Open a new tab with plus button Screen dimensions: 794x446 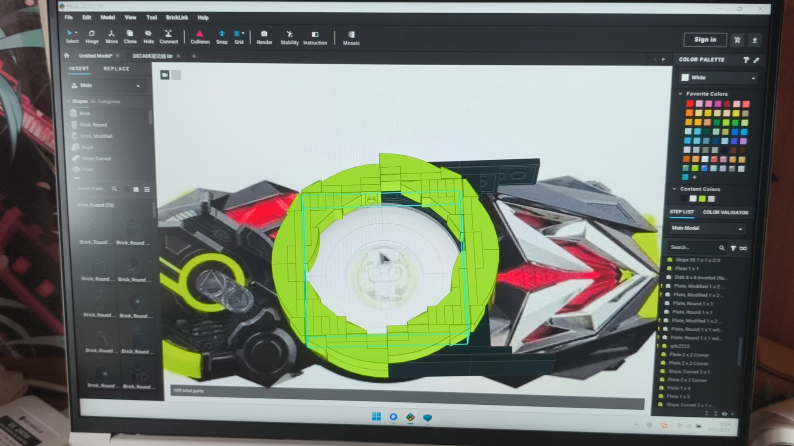pos(194,56)
